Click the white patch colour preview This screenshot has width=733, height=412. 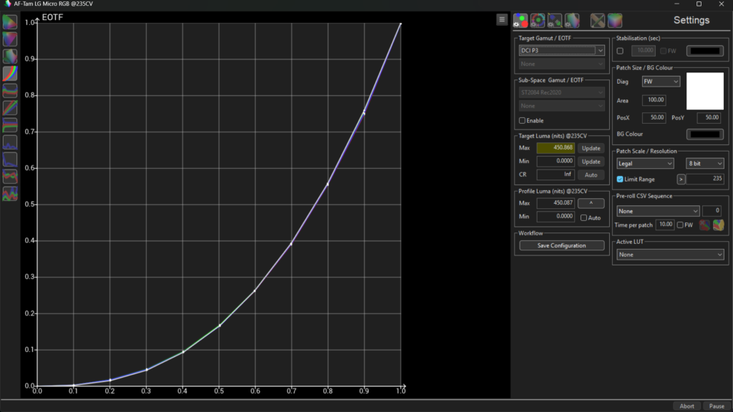coord(705,91)
